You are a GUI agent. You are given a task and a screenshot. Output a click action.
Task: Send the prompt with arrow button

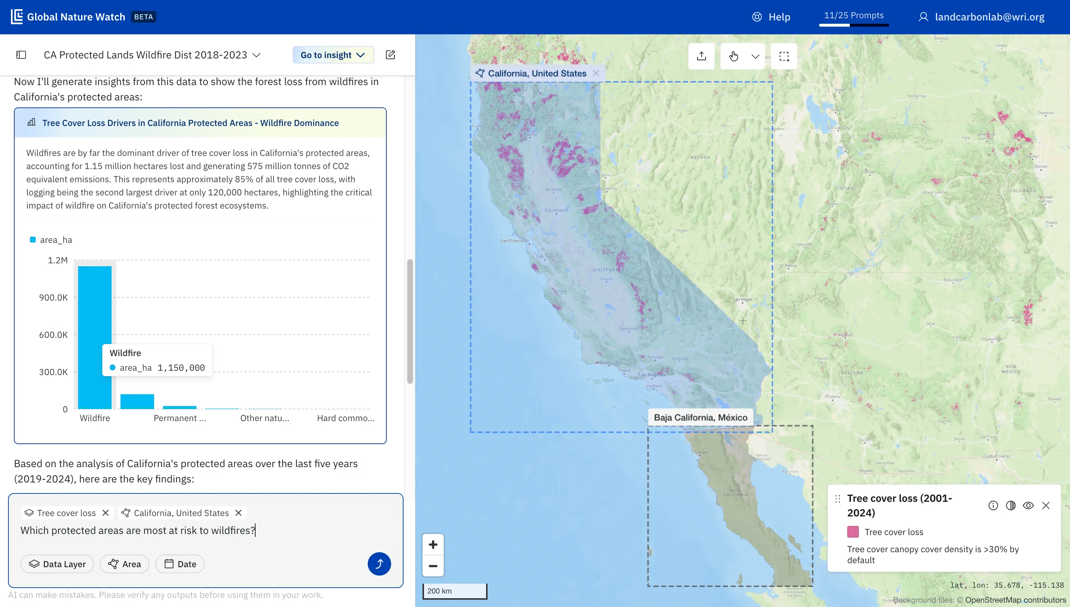pos(379,564)
